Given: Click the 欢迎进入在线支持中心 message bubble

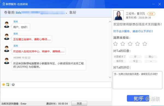Looking at the screenshot, I should (x=39, y=51).
